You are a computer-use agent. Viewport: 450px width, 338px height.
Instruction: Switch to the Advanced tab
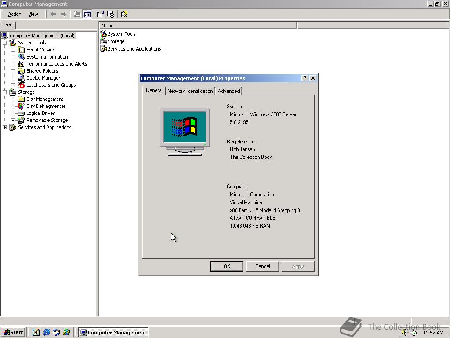pos(229,91)
